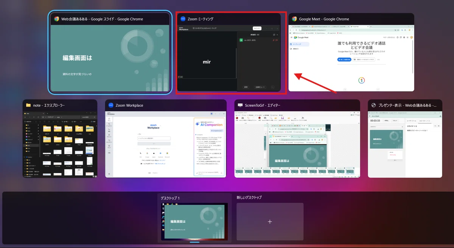Click the Zoom icon beside Zoom Workplace title

coord(111,105)
